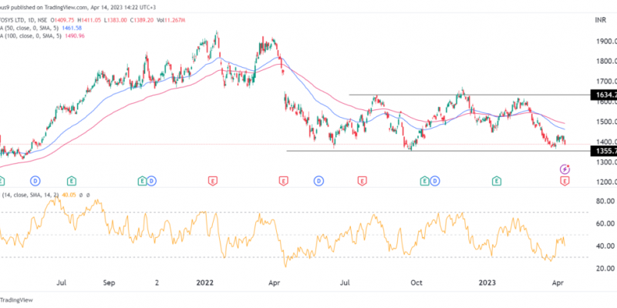The width and height of the screenshot is (617, 308).
Task: Open red earnings marker between Jul and Oct labels
Action: pos(362,181)
